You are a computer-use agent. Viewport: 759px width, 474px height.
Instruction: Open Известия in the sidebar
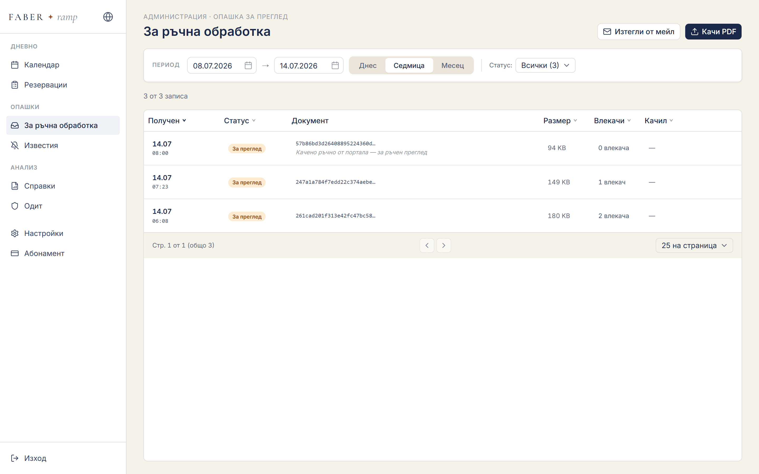pyautogui.click(x=63, y=145)
